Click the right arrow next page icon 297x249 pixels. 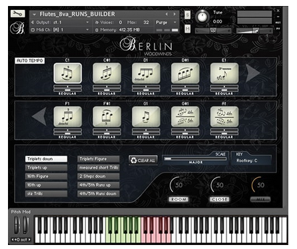pos(252,73)
